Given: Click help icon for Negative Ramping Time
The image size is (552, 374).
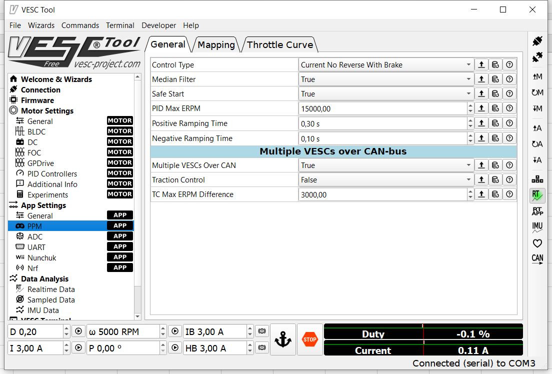Looking at the screenshot, I should pos(509,138).
